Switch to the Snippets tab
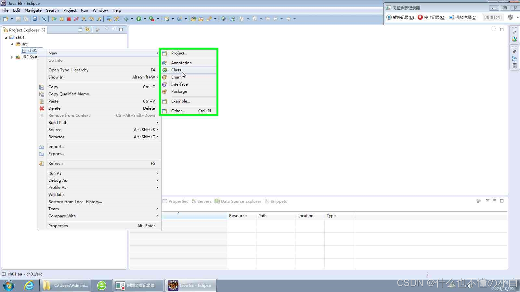Screen dimensions: 520x292 pos(276,201)
